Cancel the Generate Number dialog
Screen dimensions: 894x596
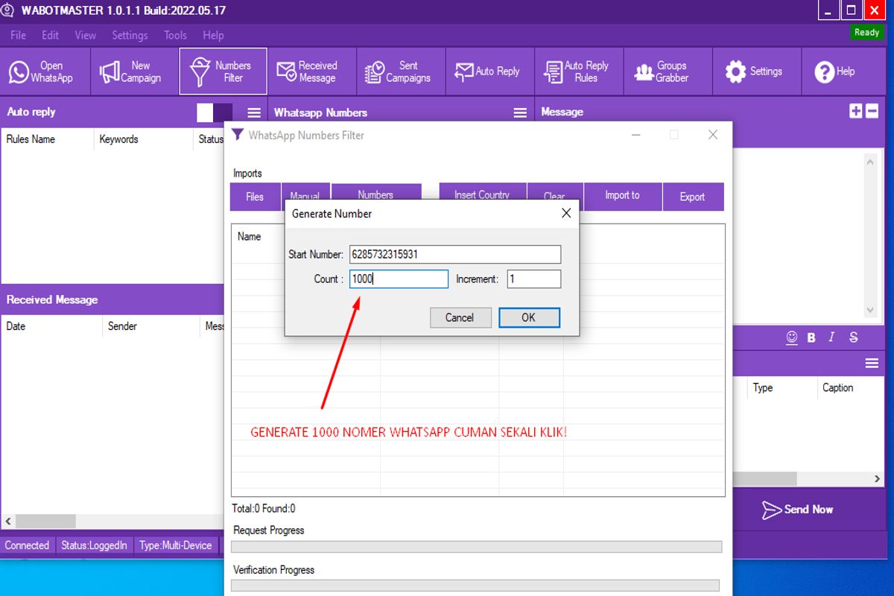pos(460,317)
